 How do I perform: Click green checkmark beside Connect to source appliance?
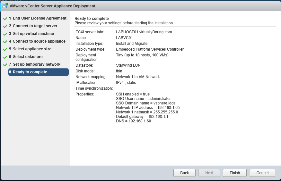click(x=5, y=42)
